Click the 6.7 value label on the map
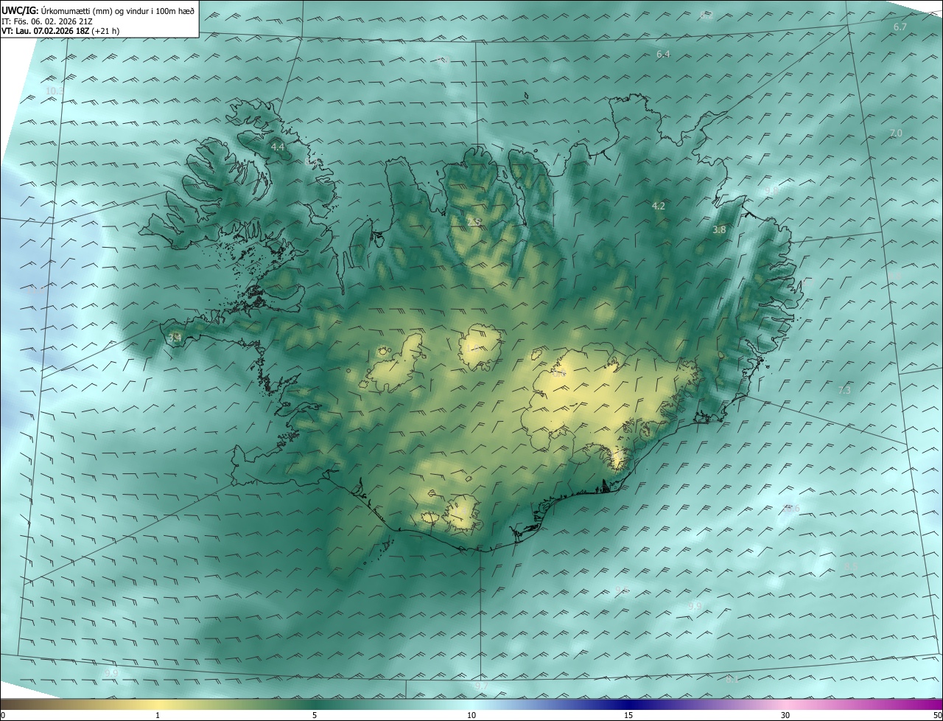 tap(900, 27)
